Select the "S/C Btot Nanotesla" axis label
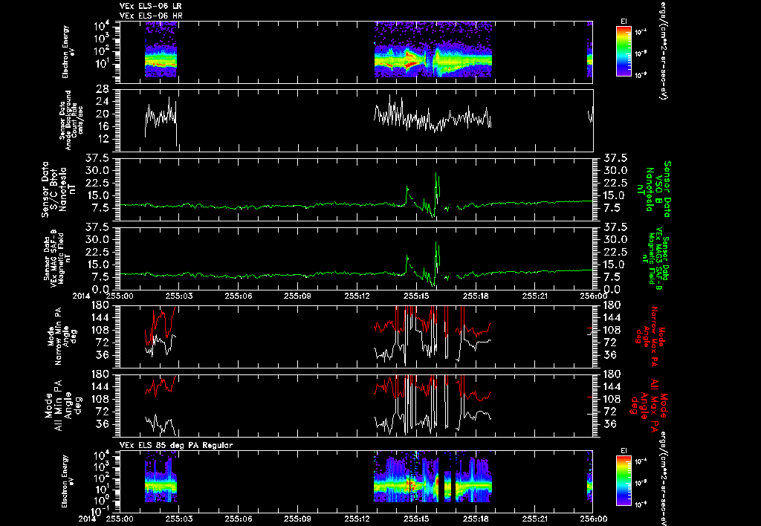This screenshot has width=761, height=526. tap(59, 189)
